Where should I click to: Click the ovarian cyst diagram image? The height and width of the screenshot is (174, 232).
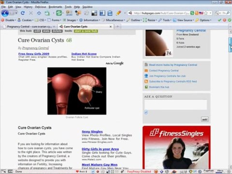pos(77,91)
